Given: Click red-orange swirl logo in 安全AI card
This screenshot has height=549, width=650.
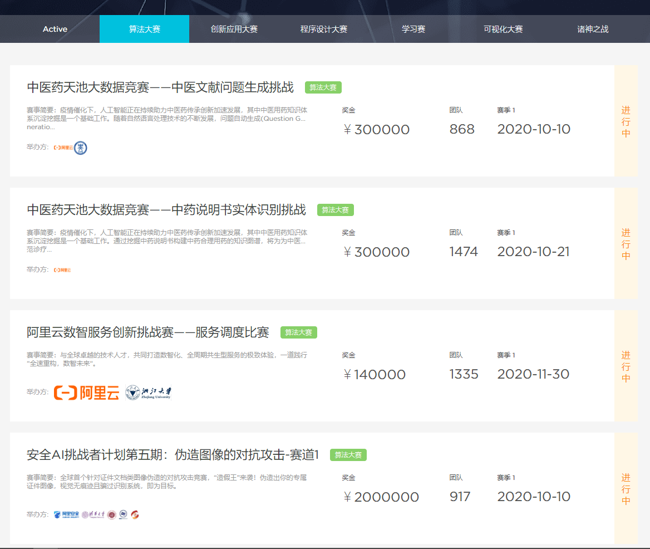Looking at the screenshot, I should (x=135, y=514).
